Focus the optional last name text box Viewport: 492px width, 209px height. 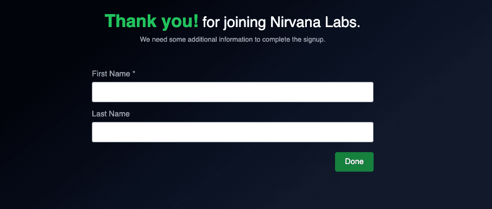click(232, 132)
